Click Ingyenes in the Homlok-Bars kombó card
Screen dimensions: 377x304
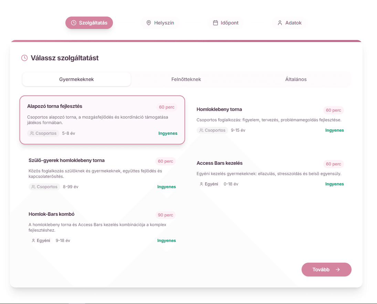(166, 241)
